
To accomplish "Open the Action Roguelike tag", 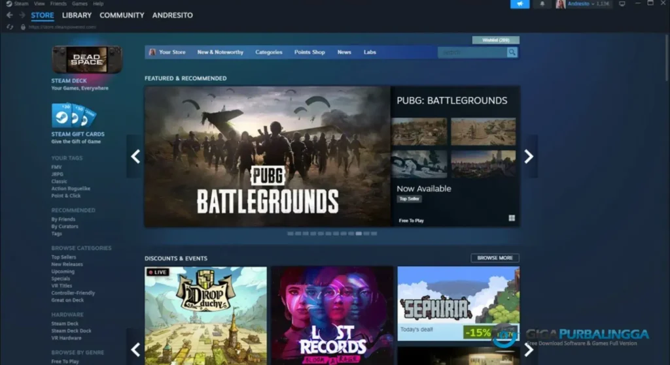I will 71,189.
